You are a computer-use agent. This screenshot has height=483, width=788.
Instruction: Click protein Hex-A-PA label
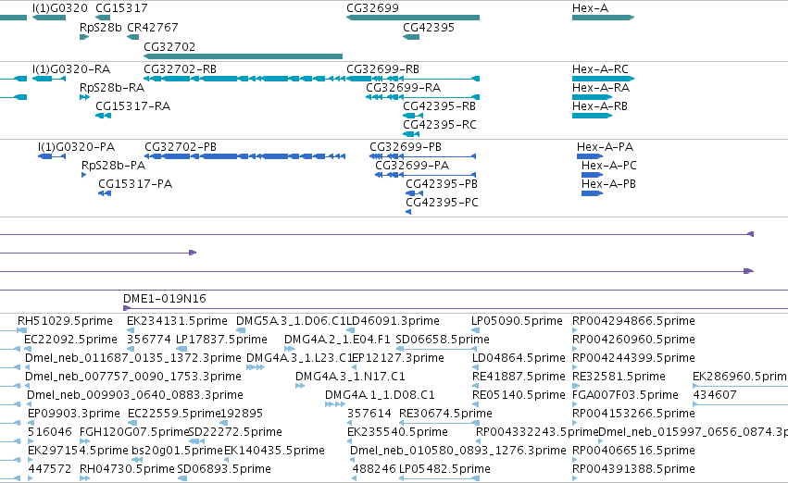point(605,146)
